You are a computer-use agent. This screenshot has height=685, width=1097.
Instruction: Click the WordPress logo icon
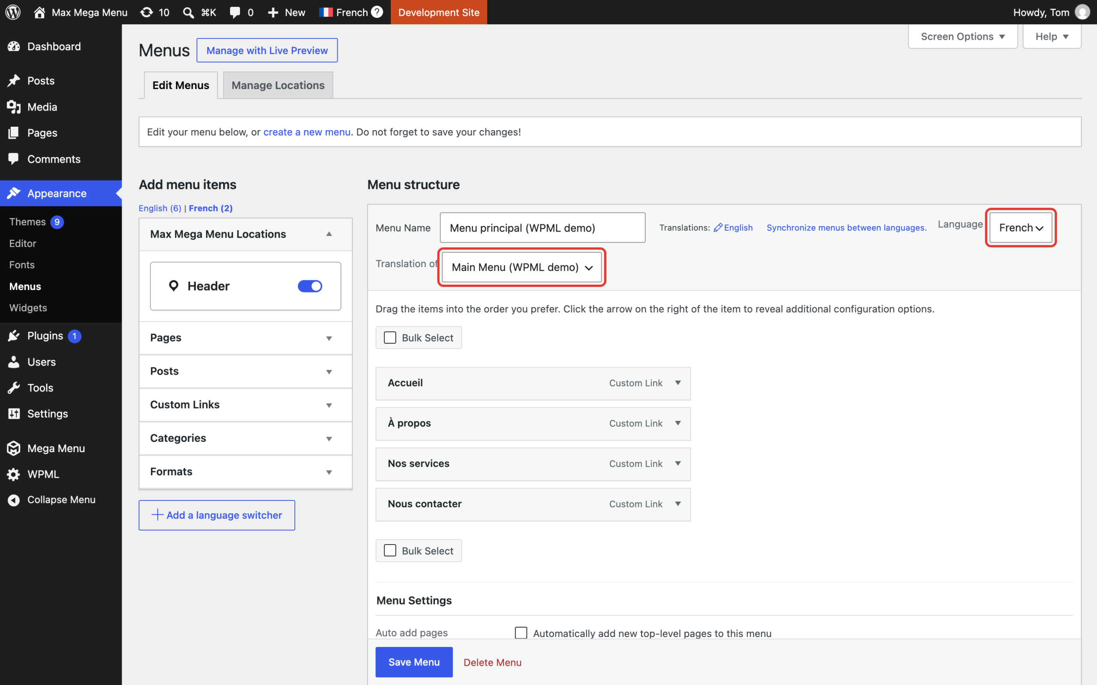pyautogui.click(x=13, y=12)
